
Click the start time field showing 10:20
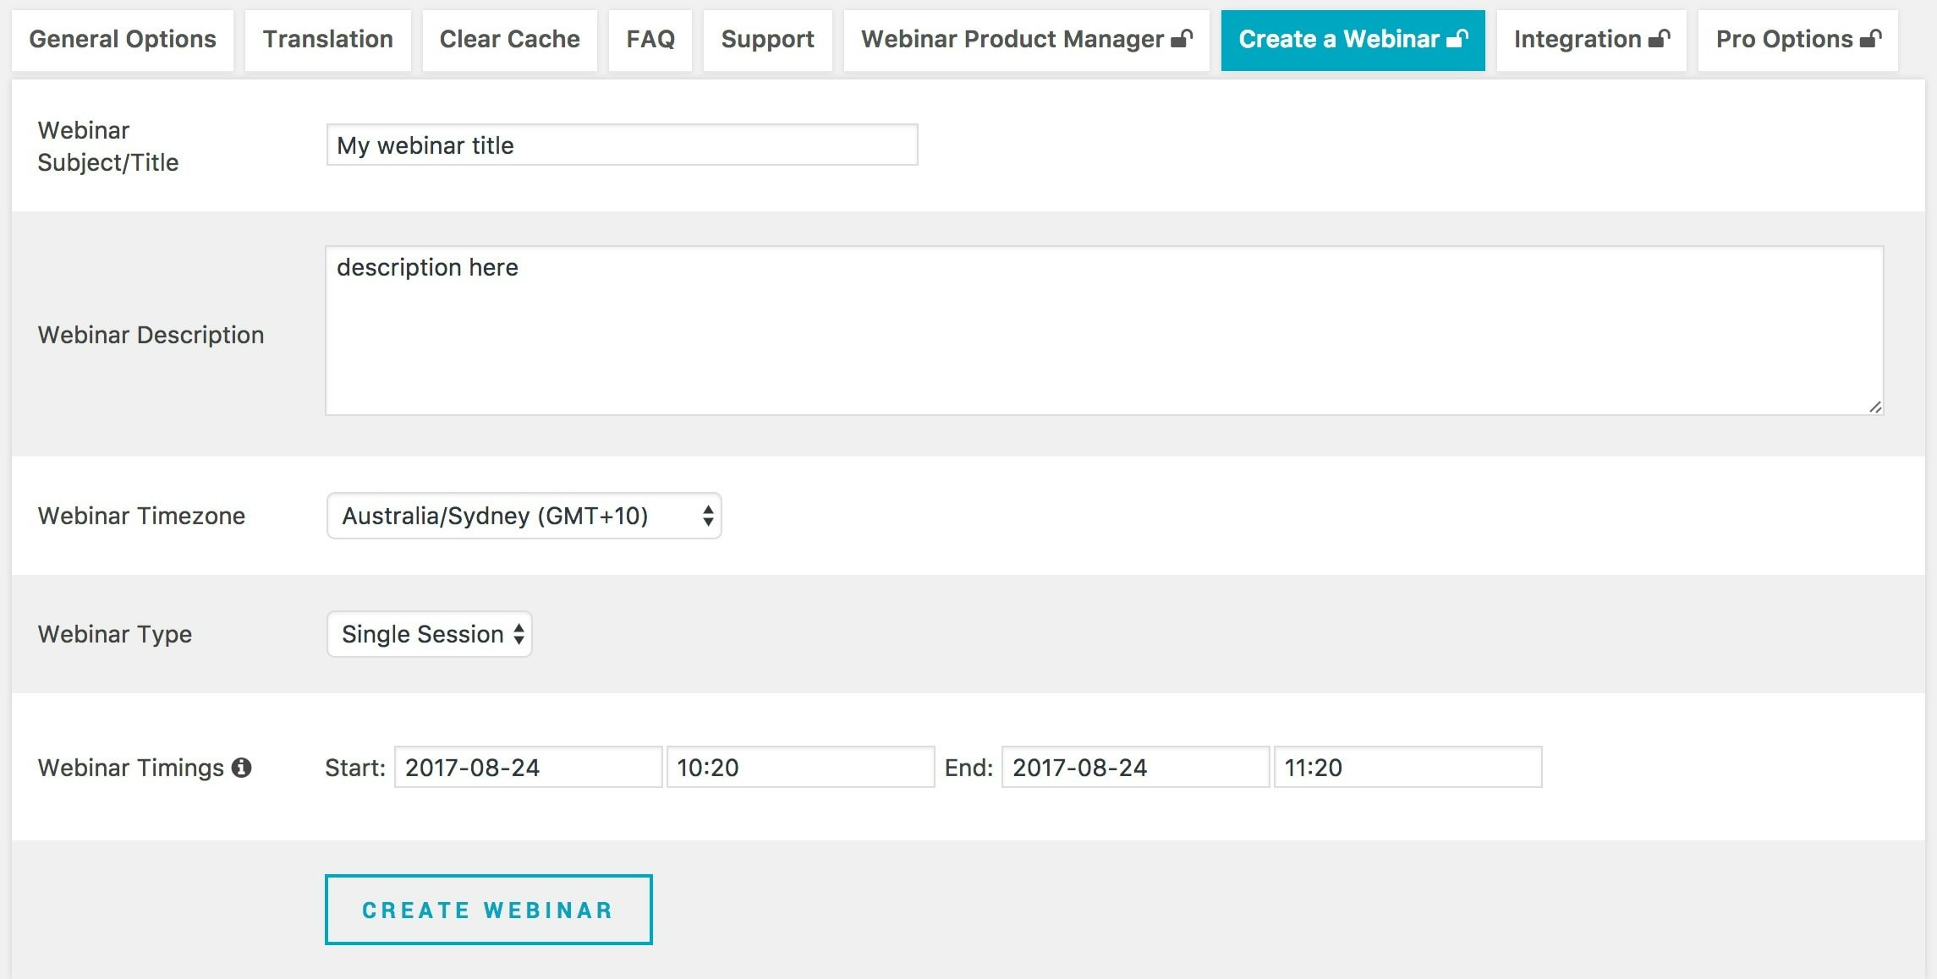799,768
